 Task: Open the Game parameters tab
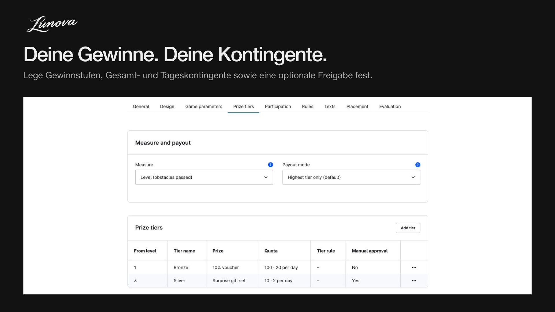[204, 107]
